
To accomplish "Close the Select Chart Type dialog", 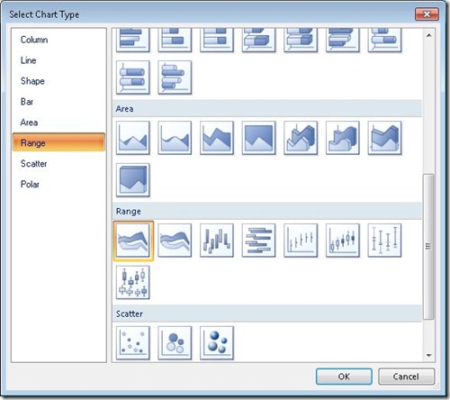I will point(427,14).
